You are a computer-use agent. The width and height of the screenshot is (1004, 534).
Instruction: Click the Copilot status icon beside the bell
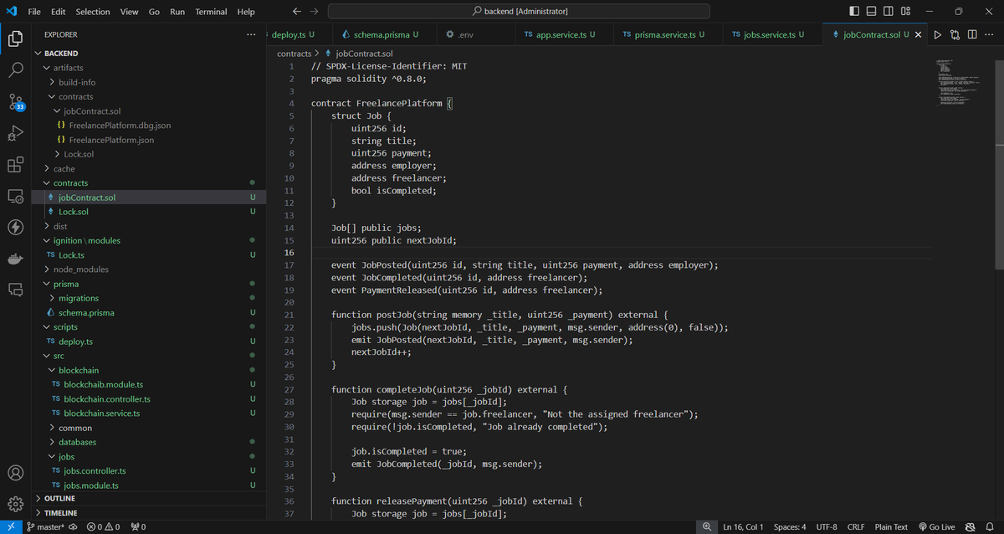pos(971,526)
